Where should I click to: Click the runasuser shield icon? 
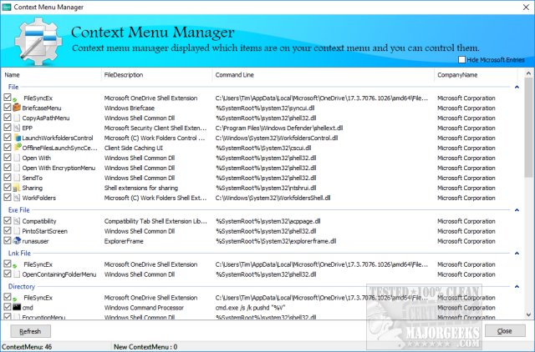pos(17,241)
